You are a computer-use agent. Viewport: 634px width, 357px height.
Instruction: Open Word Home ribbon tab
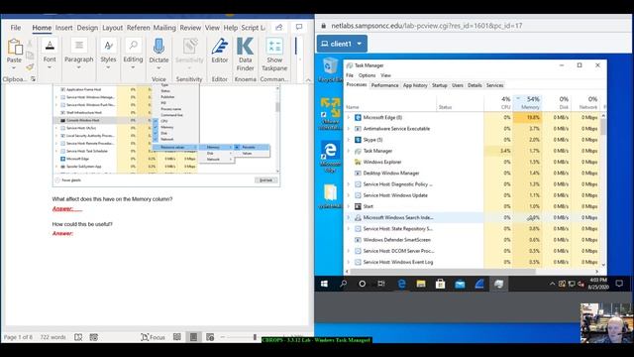point(42,28)
